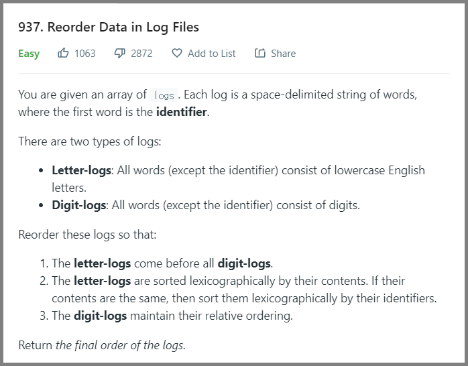Click the thumbs-down dislike icon
The height and width of the screenshot is (366, 468).
[x=120, y=54]
